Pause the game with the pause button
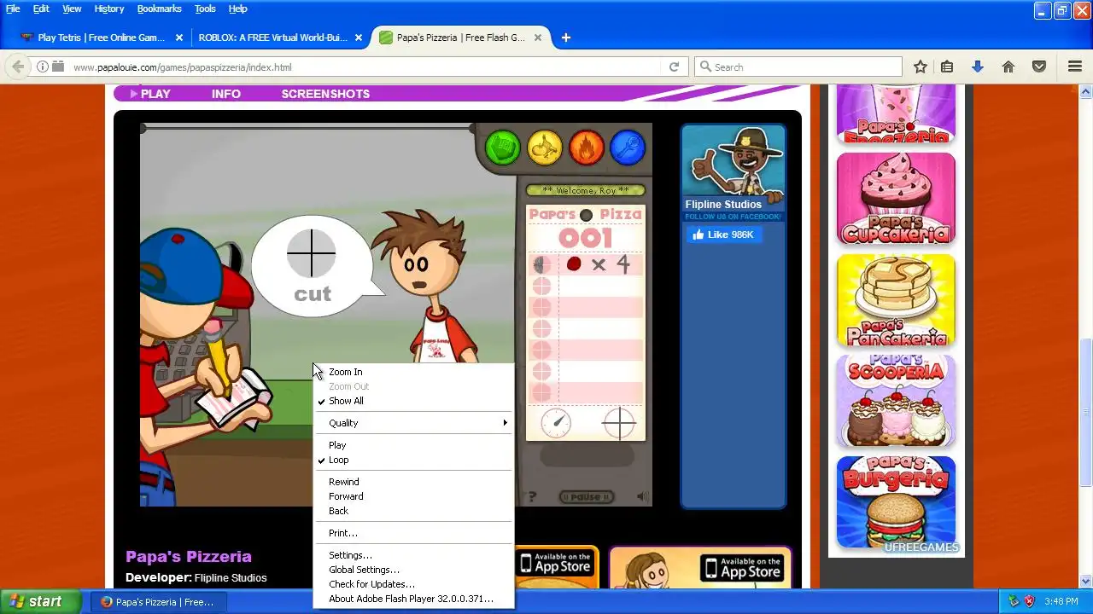Image resolution: width=1093 pixels, height=614 pixels. pyautogui.click(x=586, y=496)
